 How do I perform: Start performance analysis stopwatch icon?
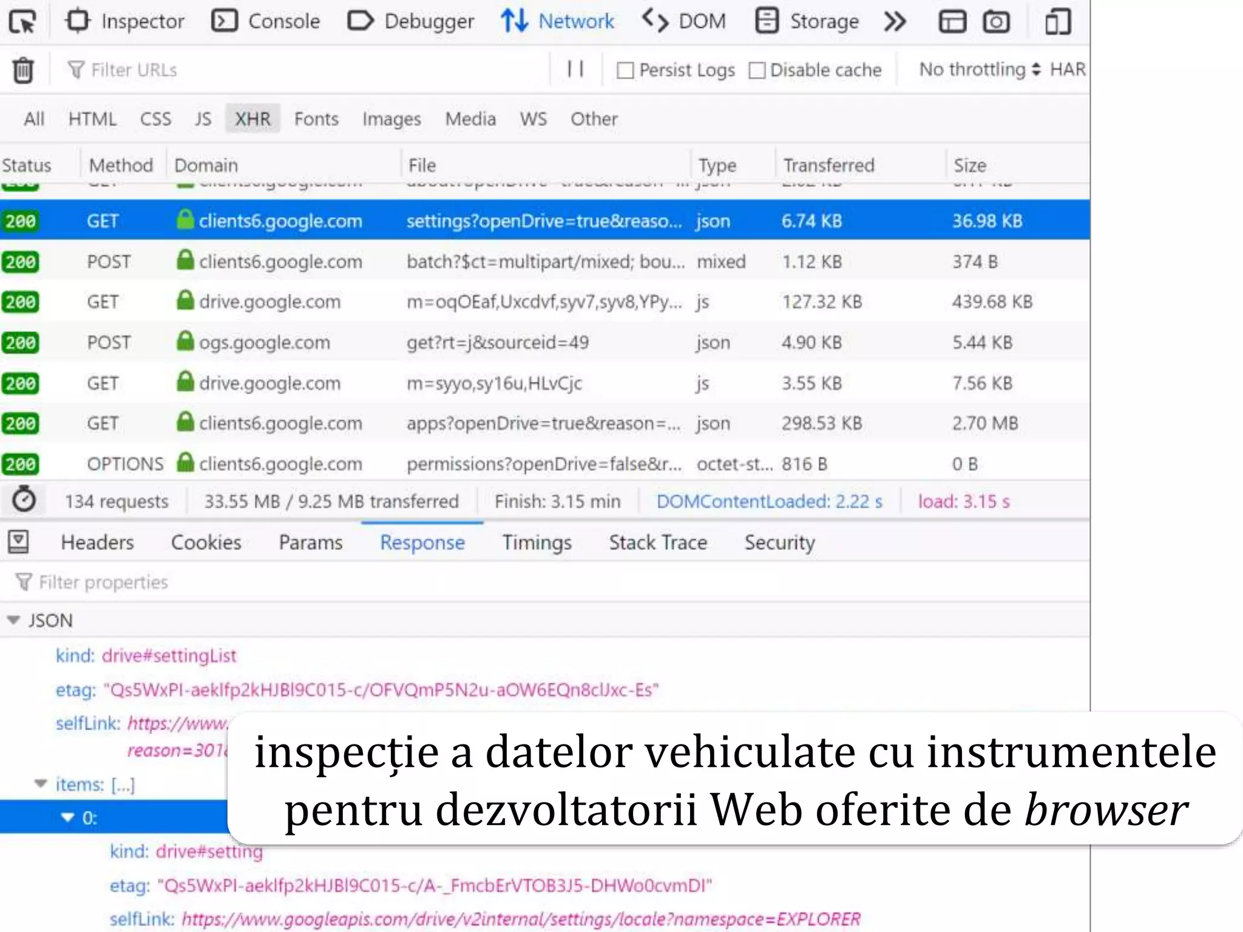click(x=24, y=500)
